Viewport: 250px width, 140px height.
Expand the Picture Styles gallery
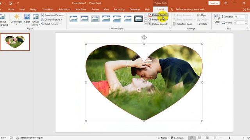[x=146, y=24]
